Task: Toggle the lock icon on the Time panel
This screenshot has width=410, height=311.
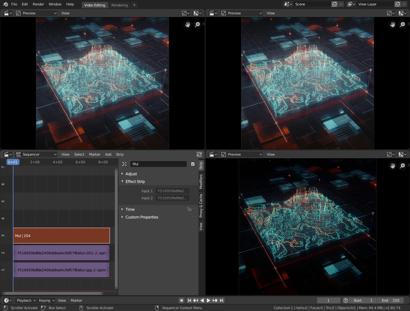Action: pyautogui.click(x=189, y=209)
